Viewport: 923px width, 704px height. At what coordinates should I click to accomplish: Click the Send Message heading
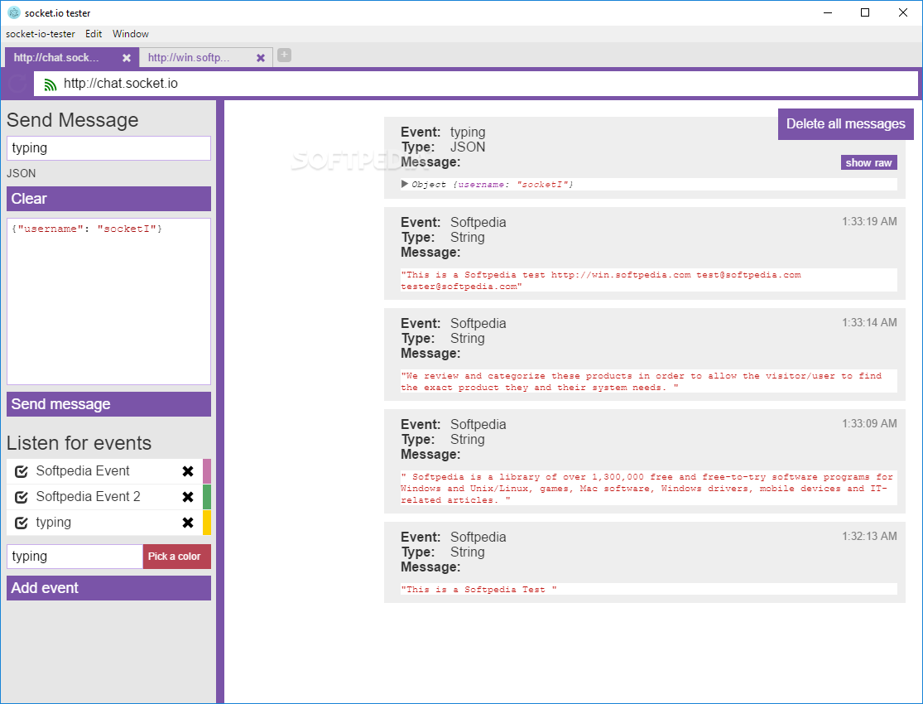tap(72, 120)
